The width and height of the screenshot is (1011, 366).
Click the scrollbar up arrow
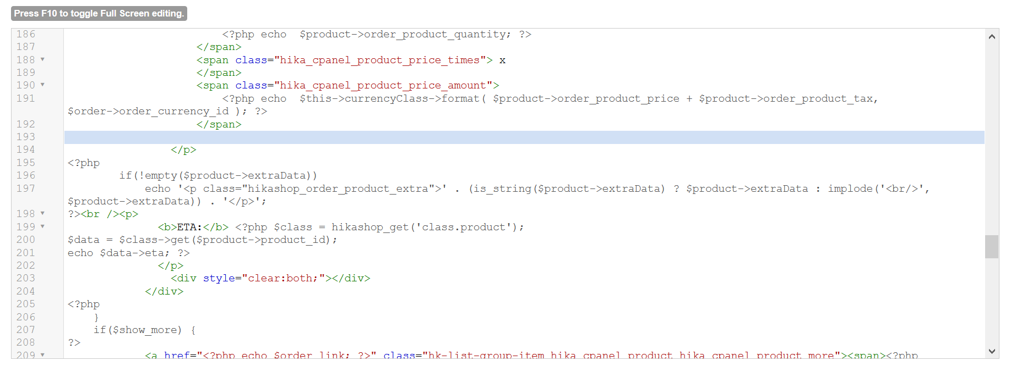point(992,37)
